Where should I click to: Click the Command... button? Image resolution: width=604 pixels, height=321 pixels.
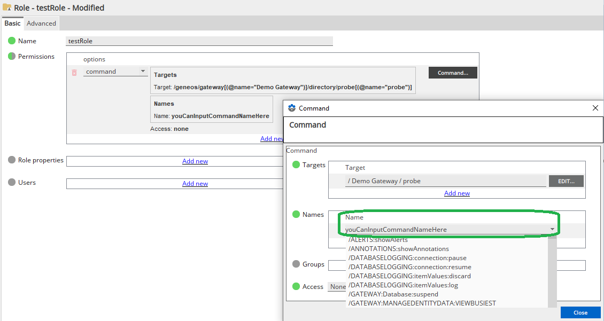pyautogui.click(x=453, y=73)
